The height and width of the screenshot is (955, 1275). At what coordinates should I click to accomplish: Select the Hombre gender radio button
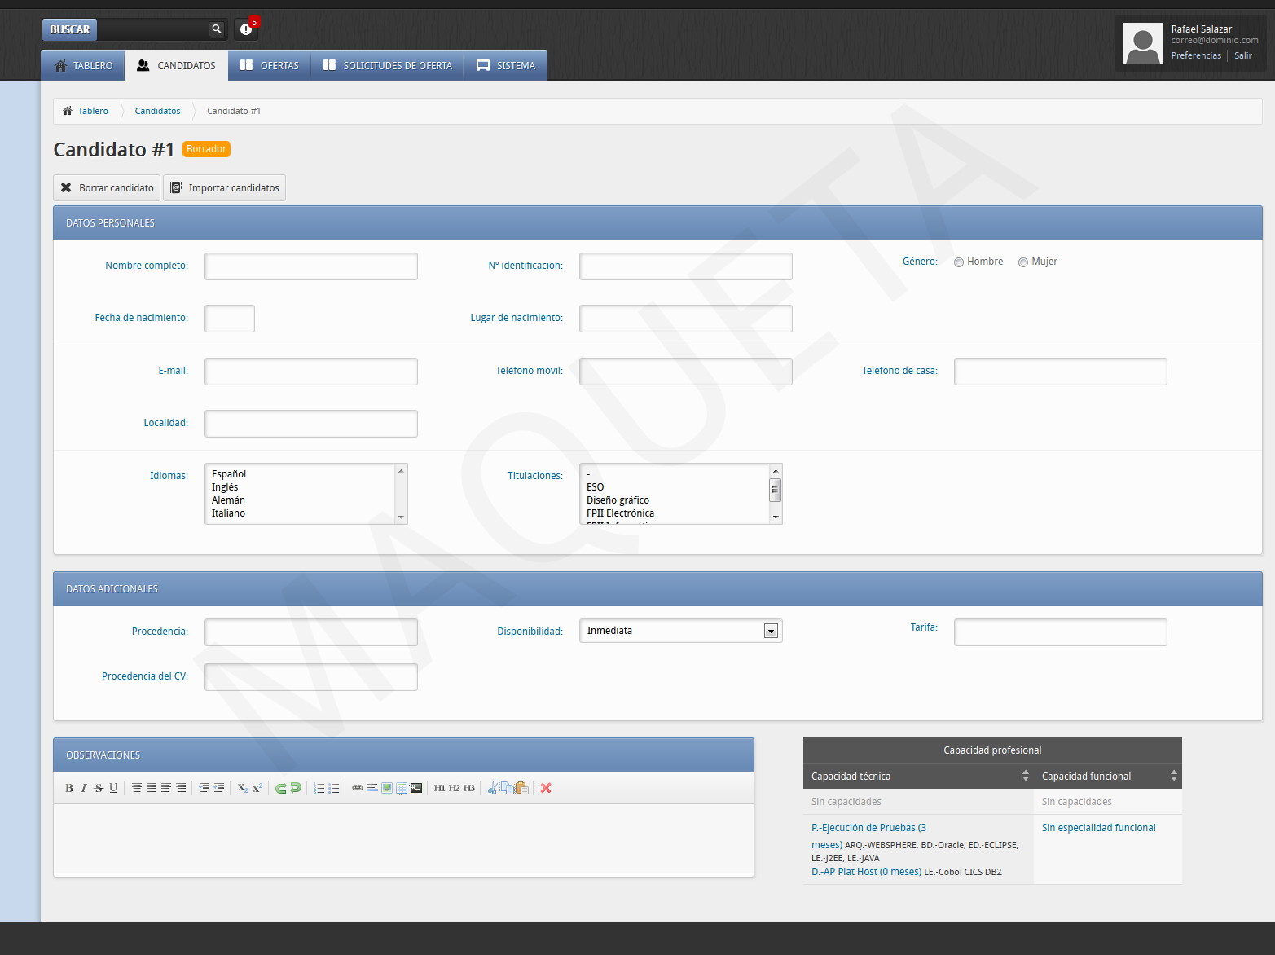[959, 262]
